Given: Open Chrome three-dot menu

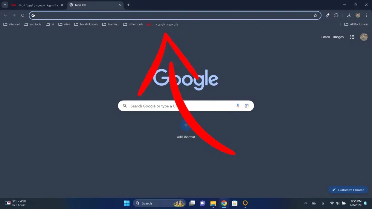Looking at the screenshot, I should click(x=367, y=16).
